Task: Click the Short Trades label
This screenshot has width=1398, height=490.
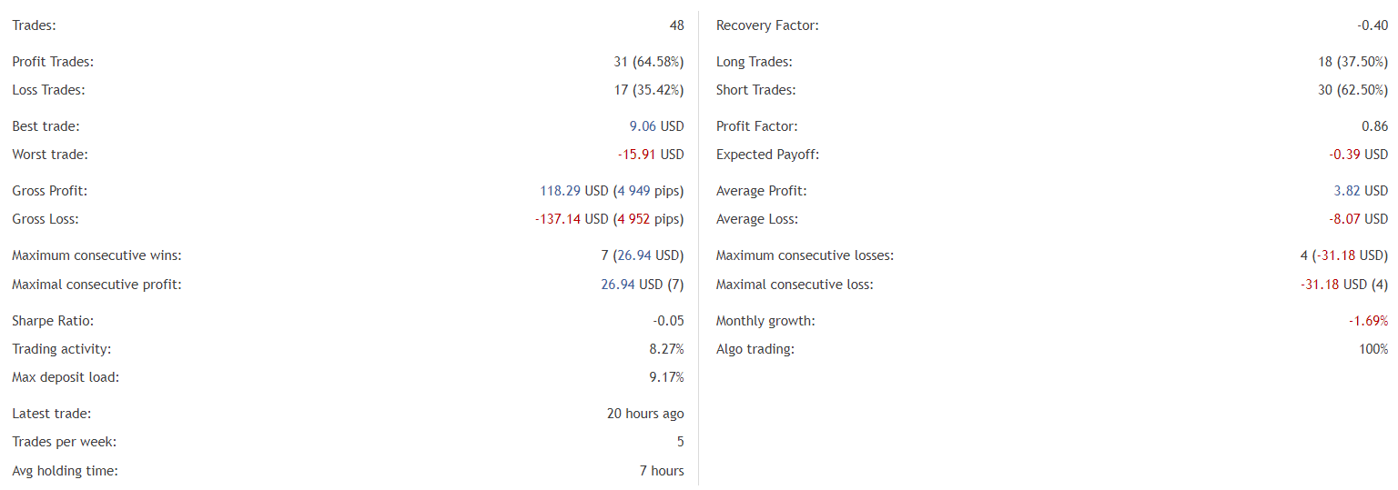Action: pos(755,90)
